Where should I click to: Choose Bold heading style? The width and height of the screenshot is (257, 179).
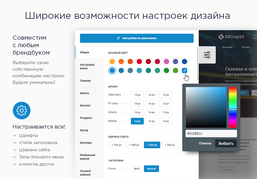(x=137, y=169)
